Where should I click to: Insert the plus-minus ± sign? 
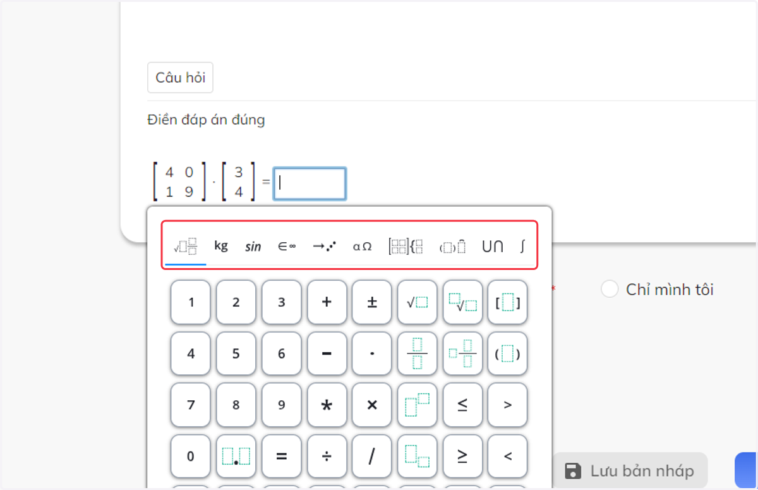372,302
